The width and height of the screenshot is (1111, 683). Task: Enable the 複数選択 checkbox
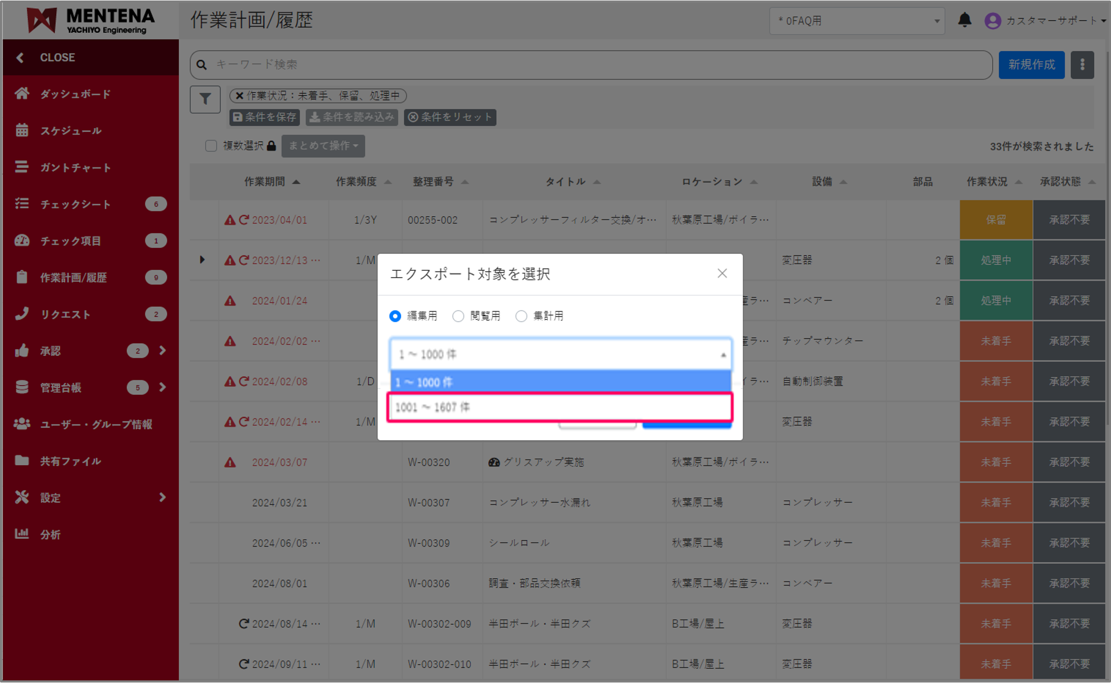(x=211, y=146)
